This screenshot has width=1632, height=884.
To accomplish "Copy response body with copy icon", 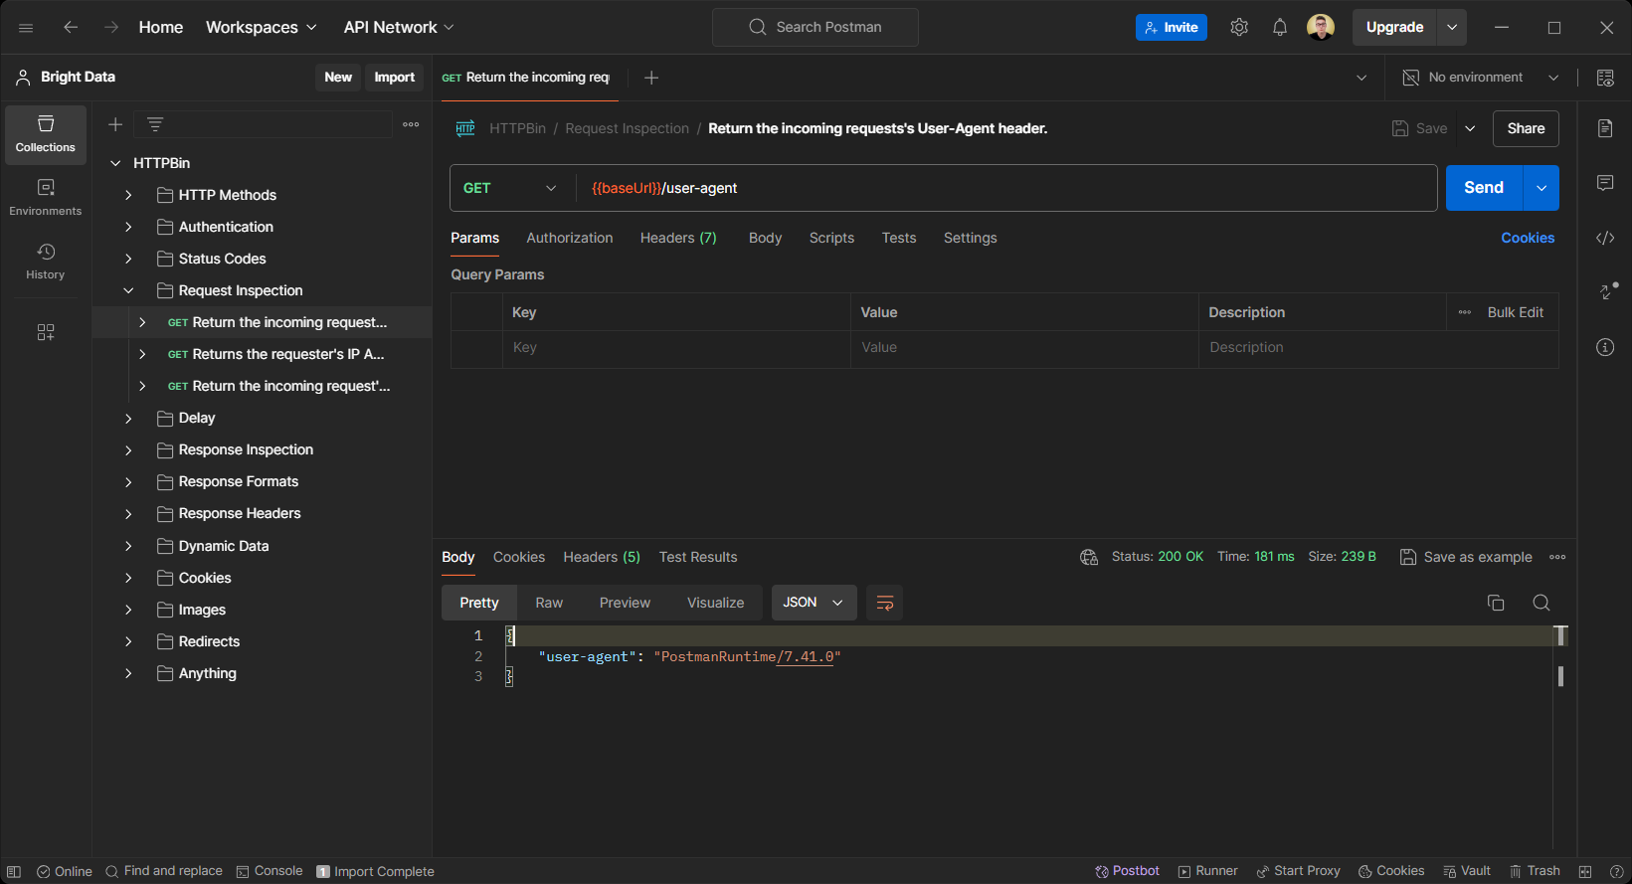I will [1495, 603].
